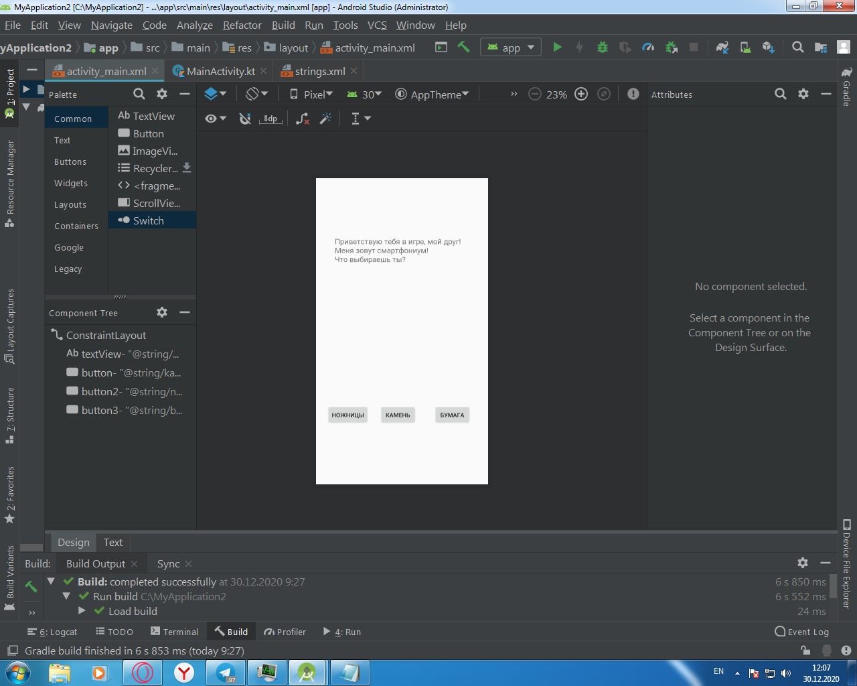Screen dimensions: 857x686
Task: Open Attributes panel gear settings
Action: click(803, 94)
